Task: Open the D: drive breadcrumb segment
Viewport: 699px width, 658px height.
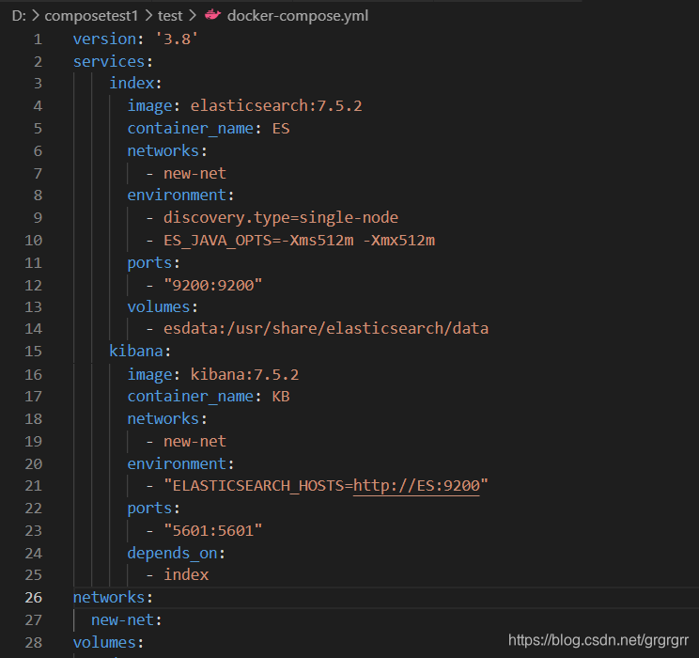Action: coord(19,16)
